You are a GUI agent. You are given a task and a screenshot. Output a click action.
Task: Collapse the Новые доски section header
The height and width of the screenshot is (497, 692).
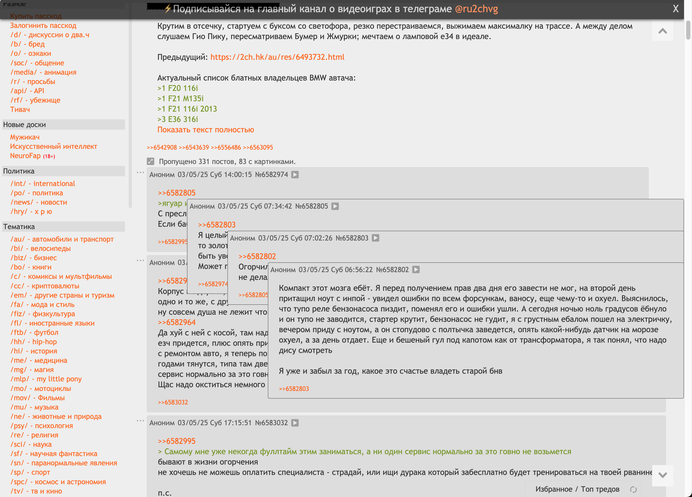(x=64, y=124)
